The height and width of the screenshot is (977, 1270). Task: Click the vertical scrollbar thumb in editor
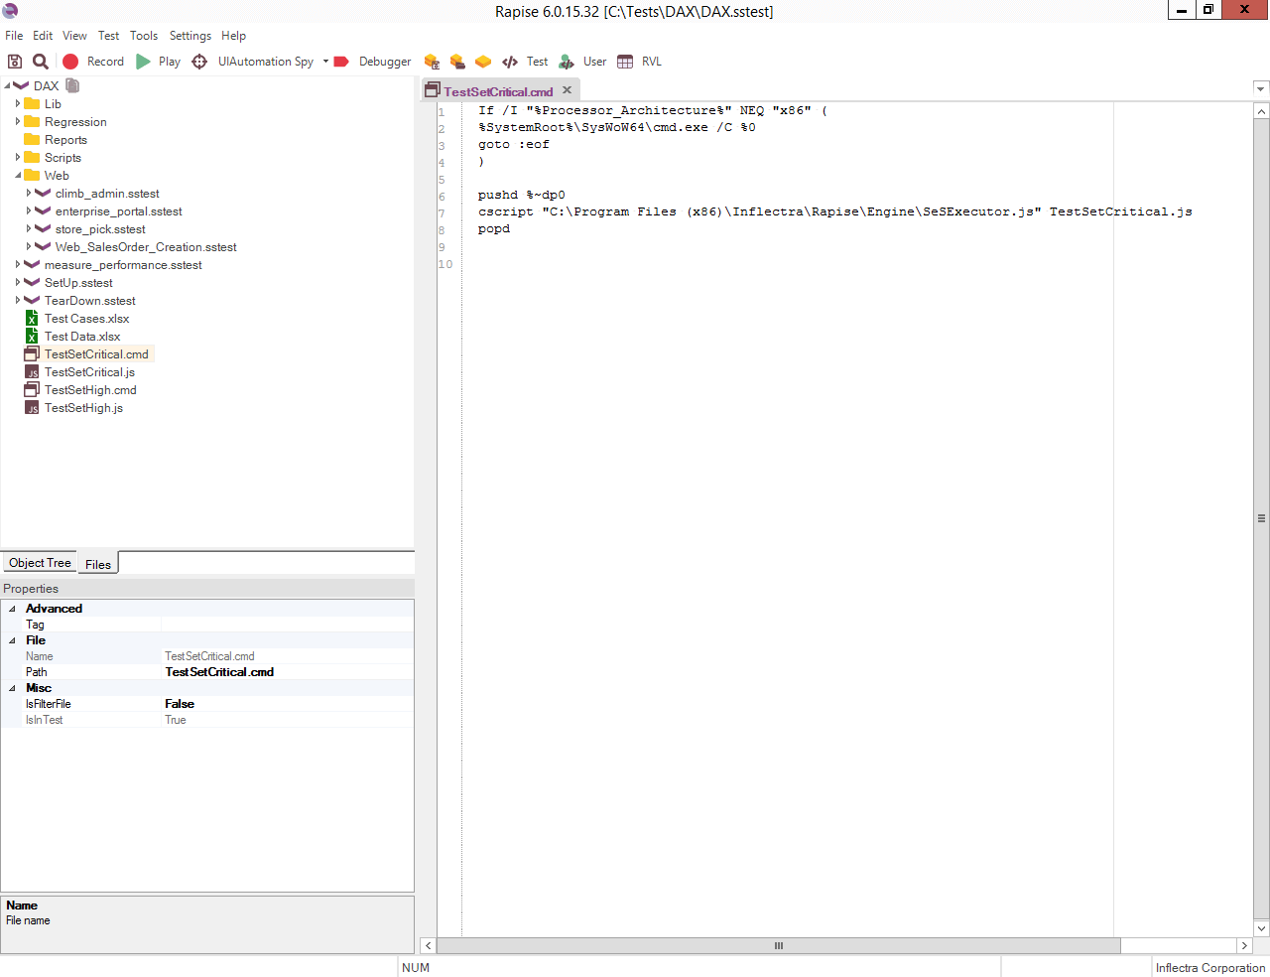[1262, 518]
